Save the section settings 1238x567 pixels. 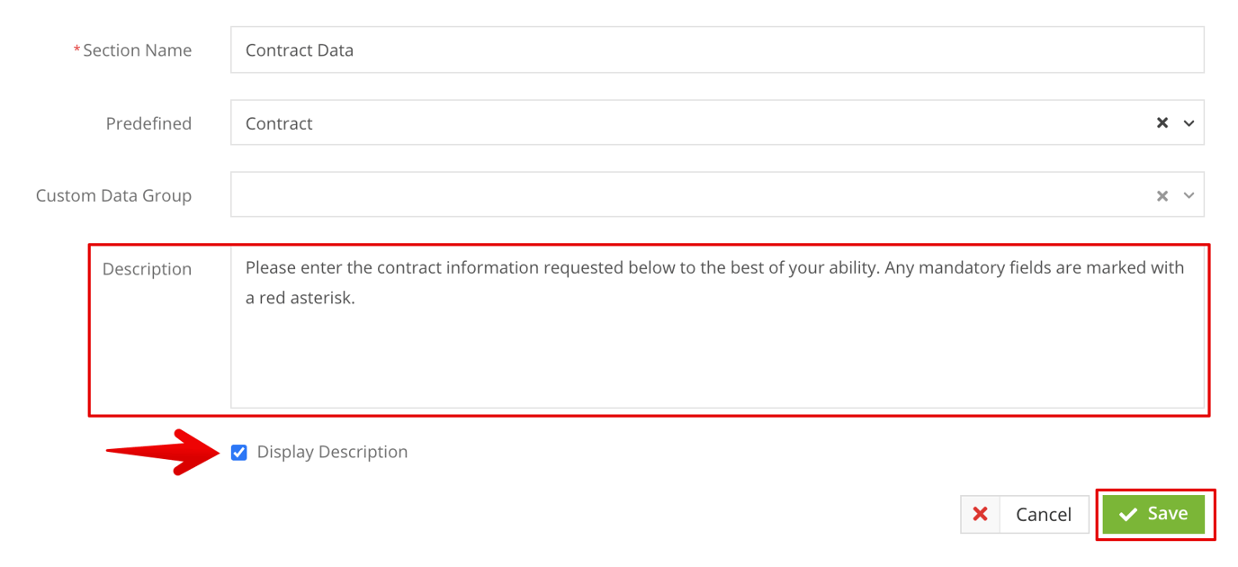click(x=1155, y=514)
